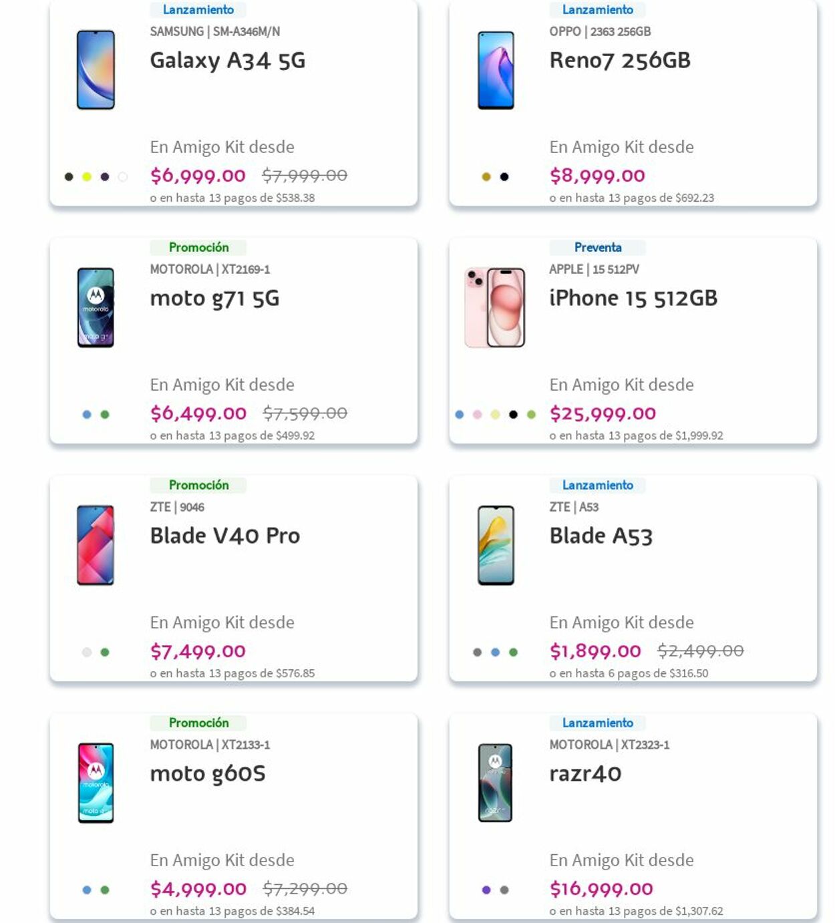Pick the green swatch on moto g60S
The height and width of the screenshot is (923, 835).
105,890
